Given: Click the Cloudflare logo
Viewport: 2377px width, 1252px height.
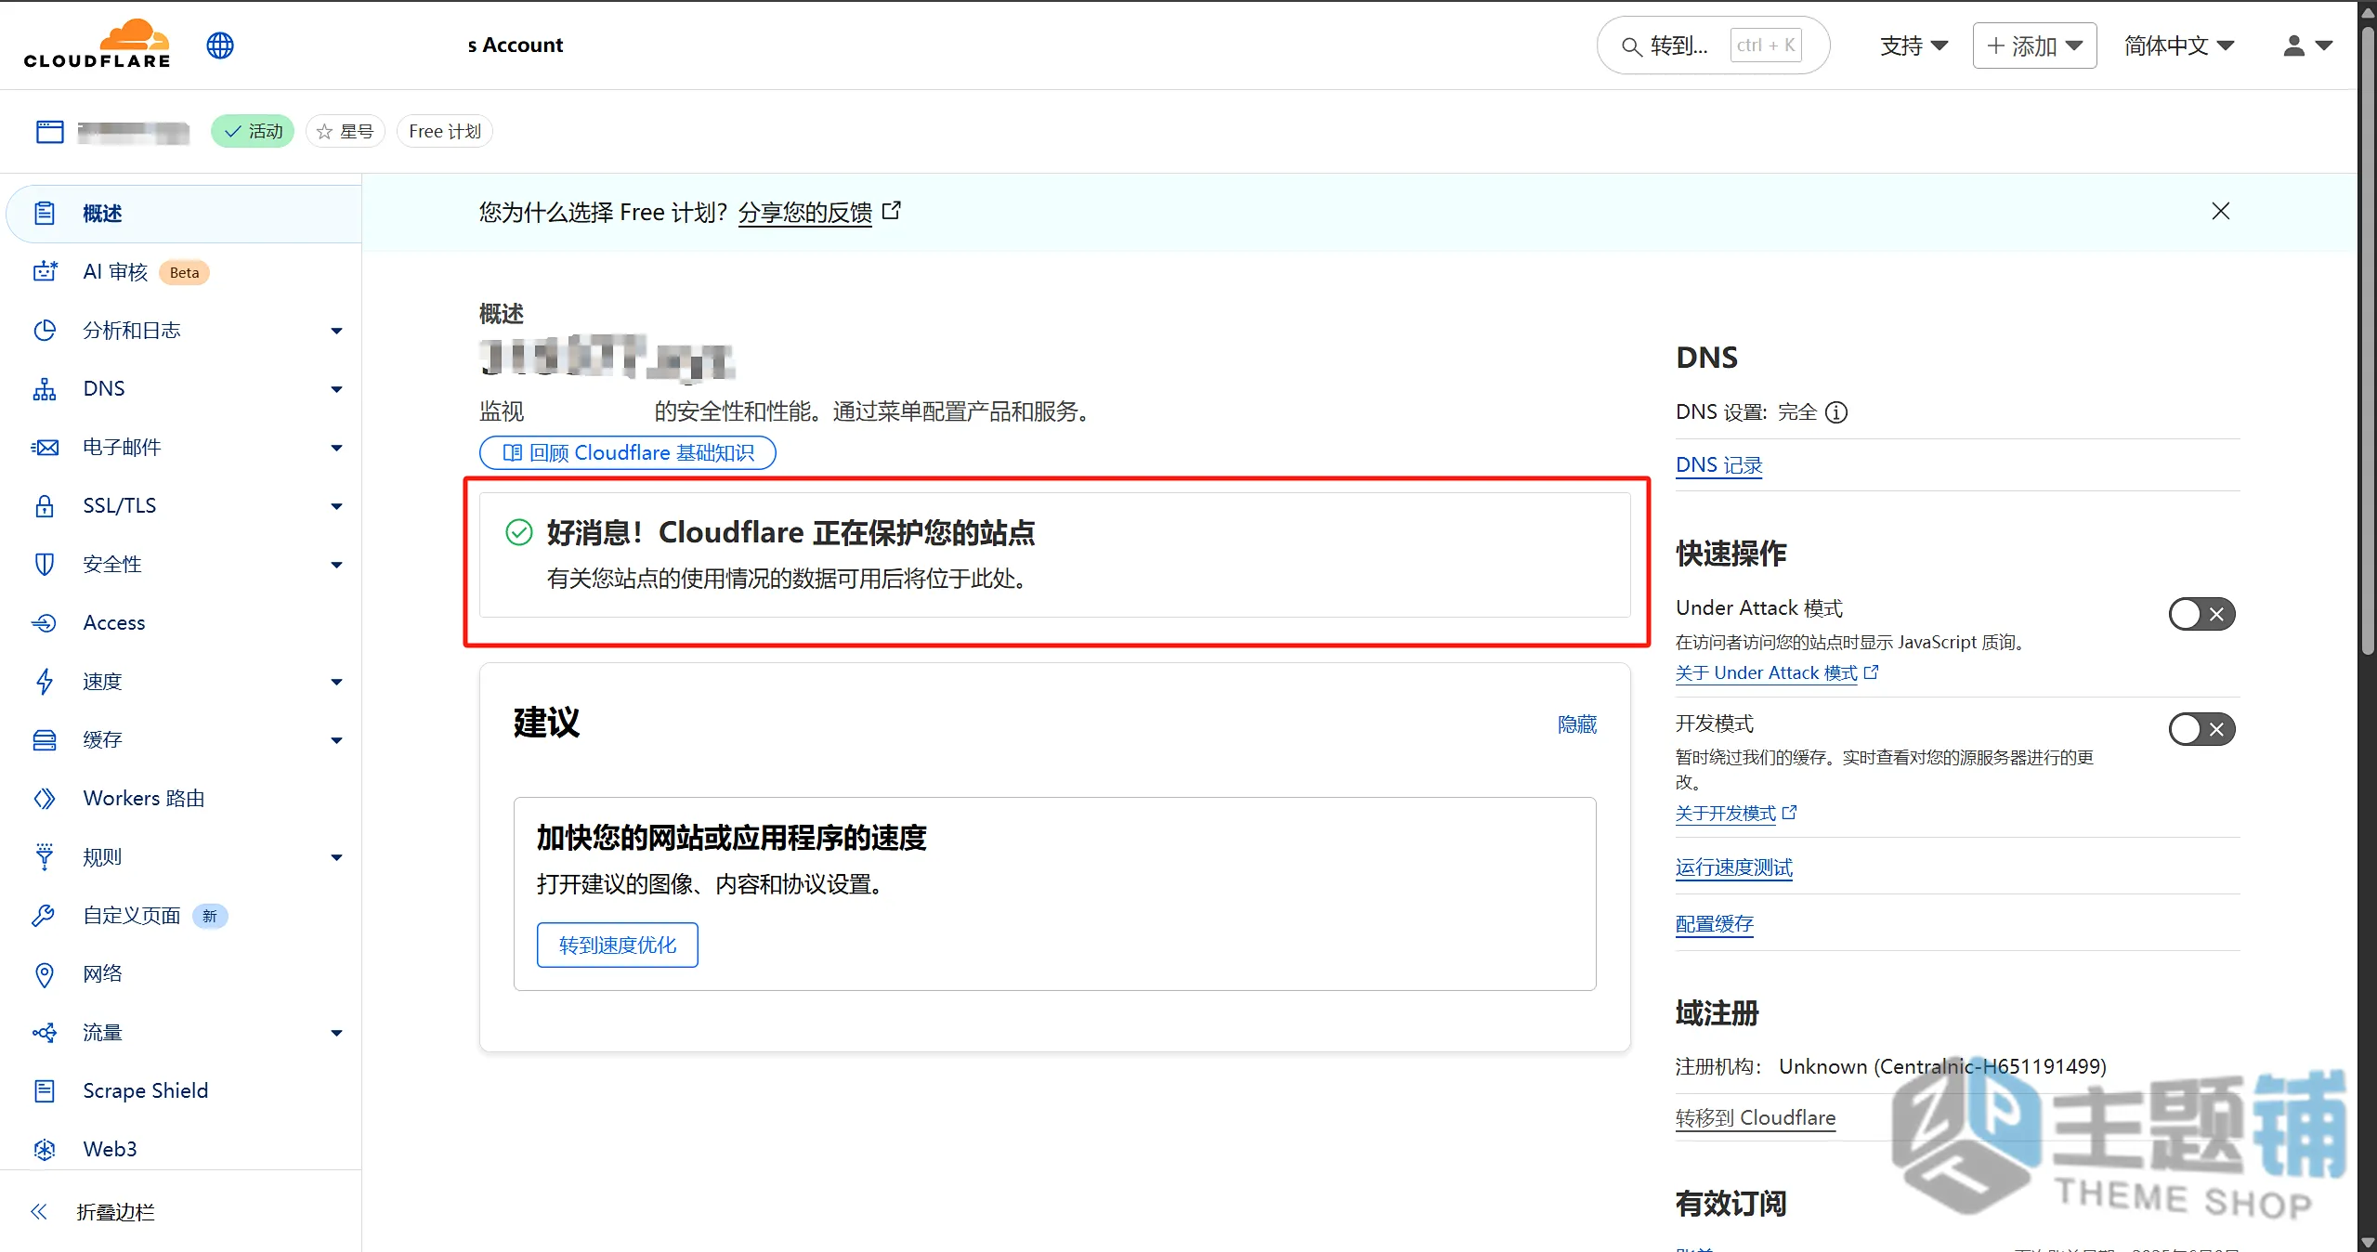Looking at the screenshot, I should pos(98,44).
